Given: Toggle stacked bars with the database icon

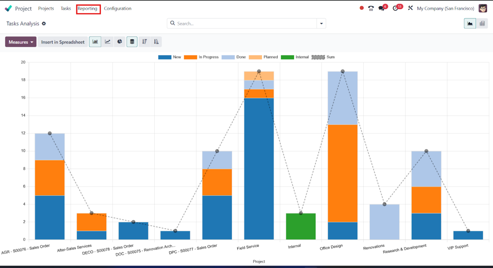Looking at the screenshot, I should [132, 41].
